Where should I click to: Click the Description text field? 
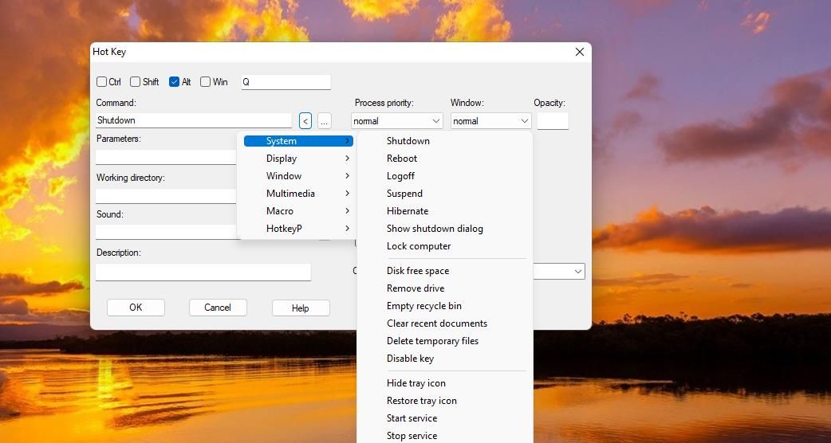pyautogui.click(x=203, y=272)
